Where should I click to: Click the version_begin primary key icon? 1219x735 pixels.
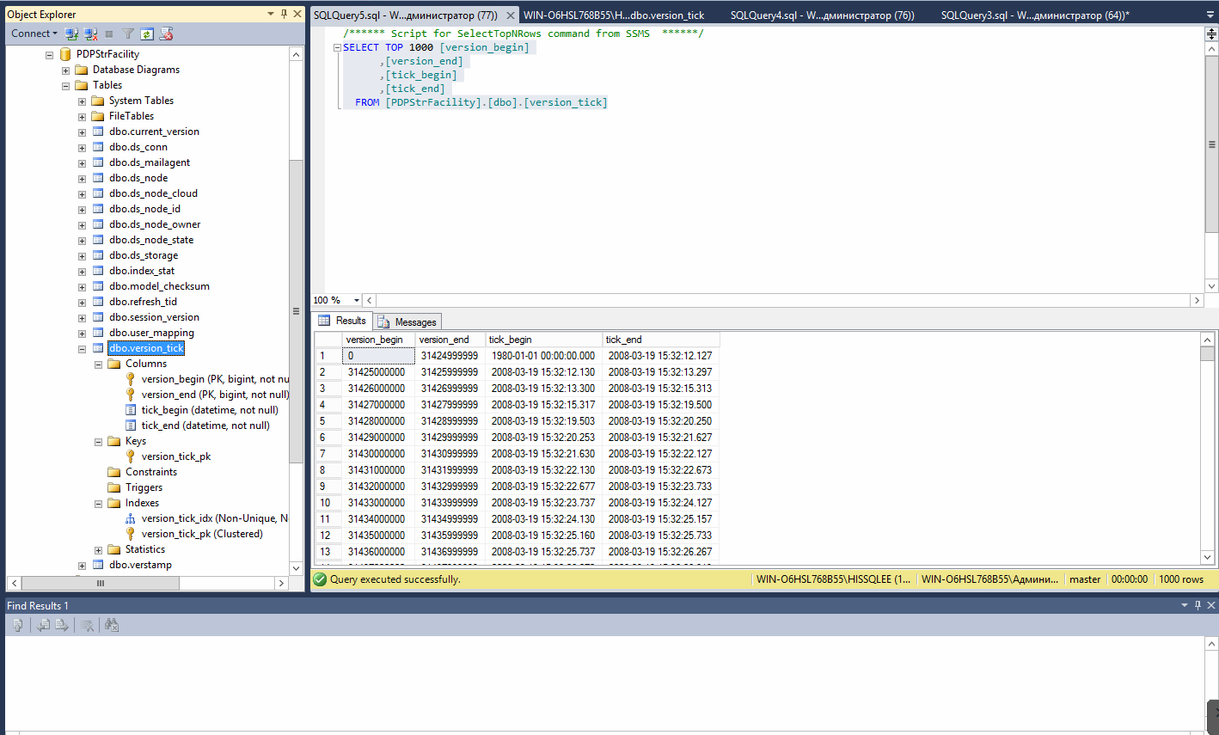click(x=131, y=379)
